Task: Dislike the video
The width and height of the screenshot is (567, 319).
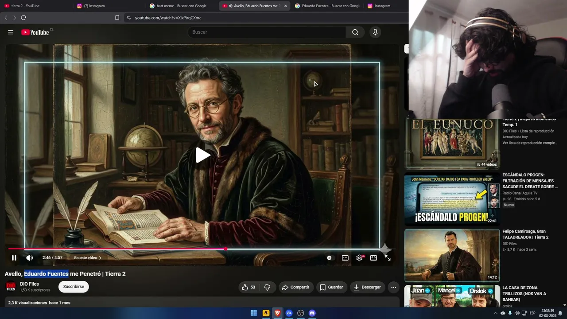Action: 268,287
